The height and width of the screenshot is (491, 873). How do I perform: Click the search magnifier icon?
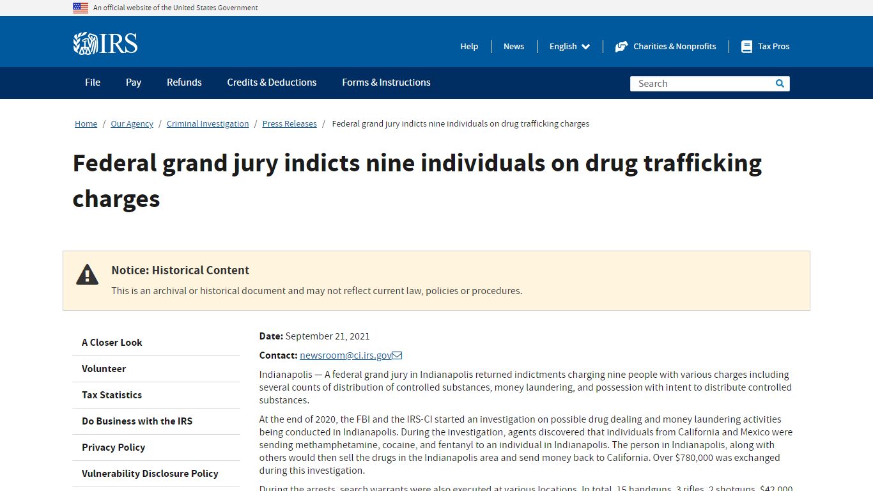pos(780,83)
